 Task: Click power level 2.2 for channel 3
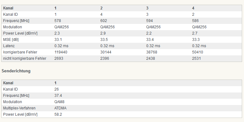(149, 33)
